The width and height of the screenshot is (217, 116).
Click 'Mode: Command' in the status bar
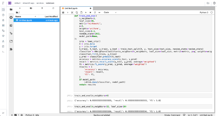[172, 115]
